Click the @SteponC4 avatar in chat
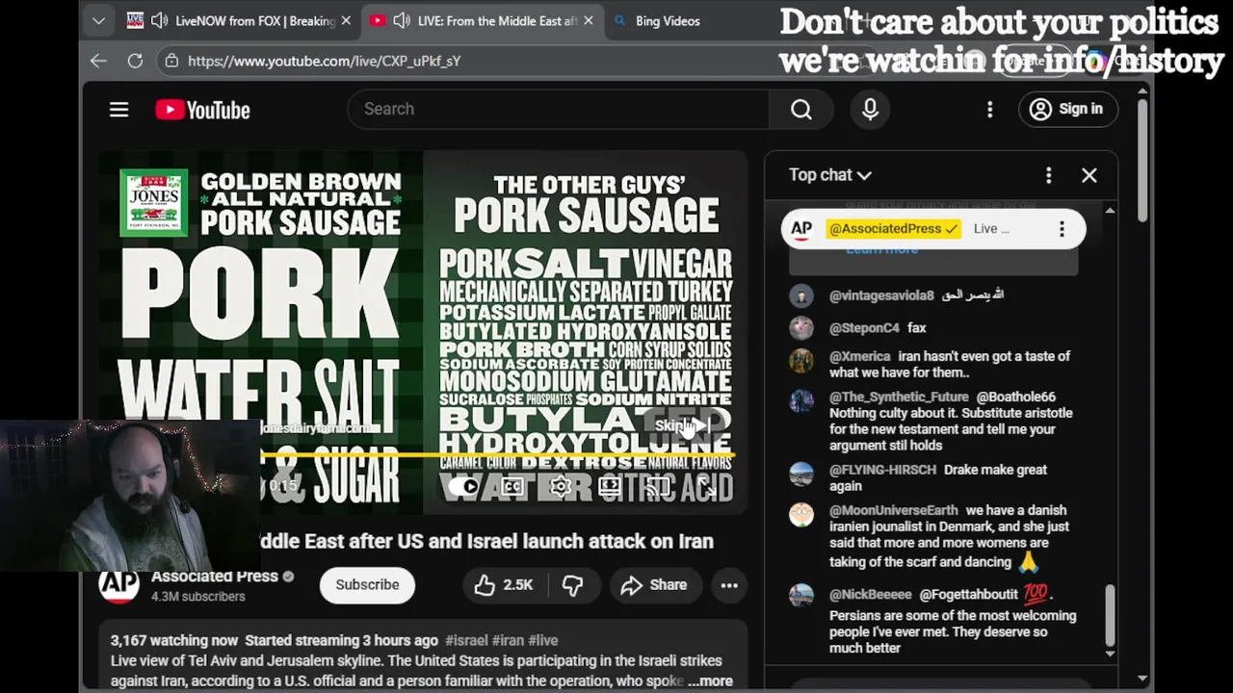 point(801,328)
